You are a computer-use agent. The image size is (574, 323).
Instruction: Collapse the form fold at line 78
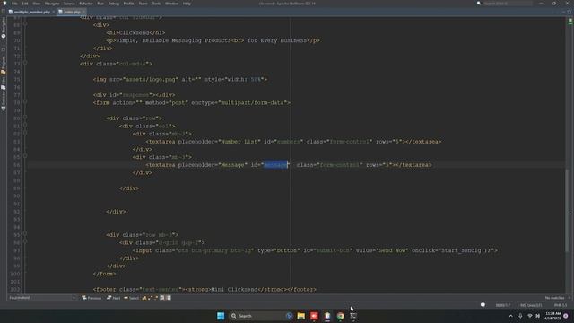click(x=25, y=101)
